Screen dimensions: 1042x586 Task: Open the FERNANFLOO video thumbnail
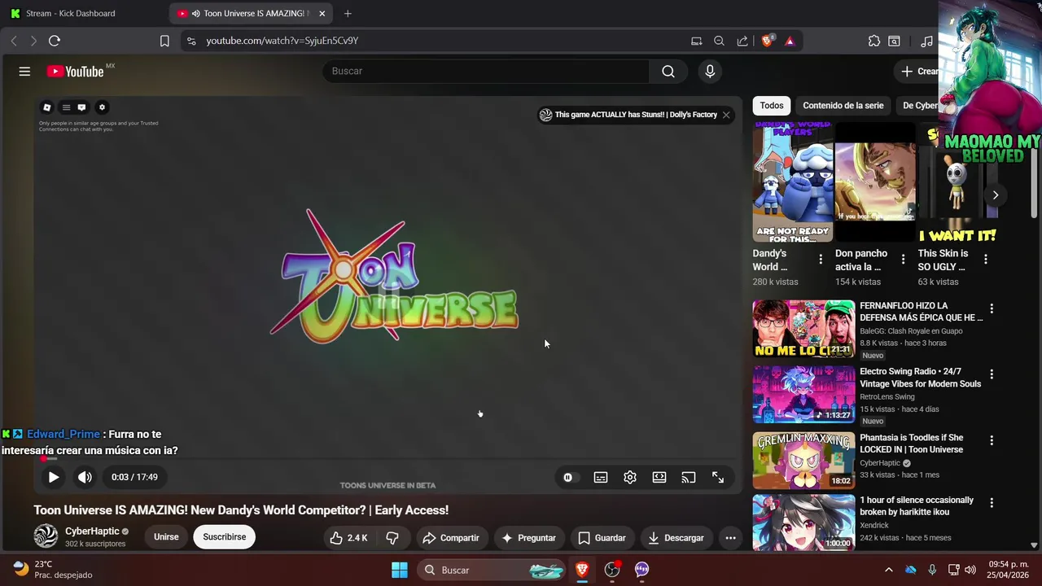point(803,329)
